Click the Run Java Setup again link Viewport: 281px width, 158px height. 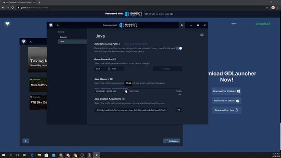click(136, 44)
